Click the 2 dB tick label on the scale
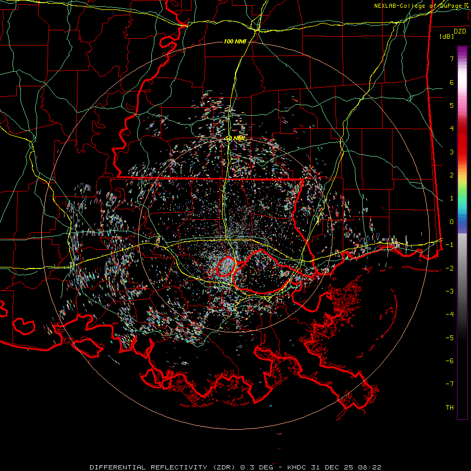Screen dimensions: 471x471 (452, 175)
